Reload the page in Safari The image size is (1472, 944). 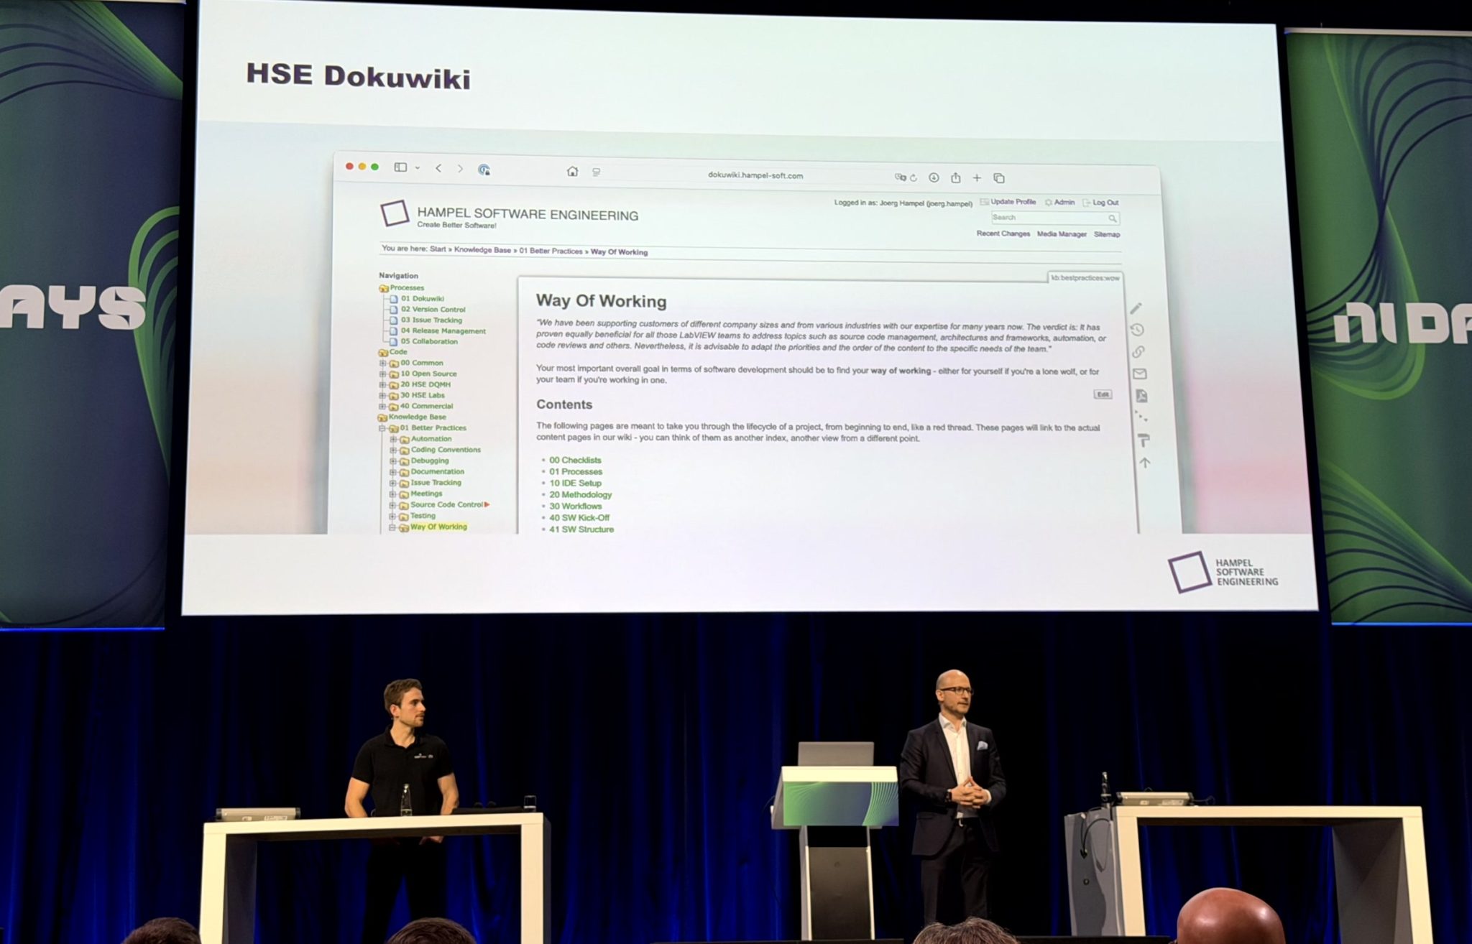[x=914, y=177]
